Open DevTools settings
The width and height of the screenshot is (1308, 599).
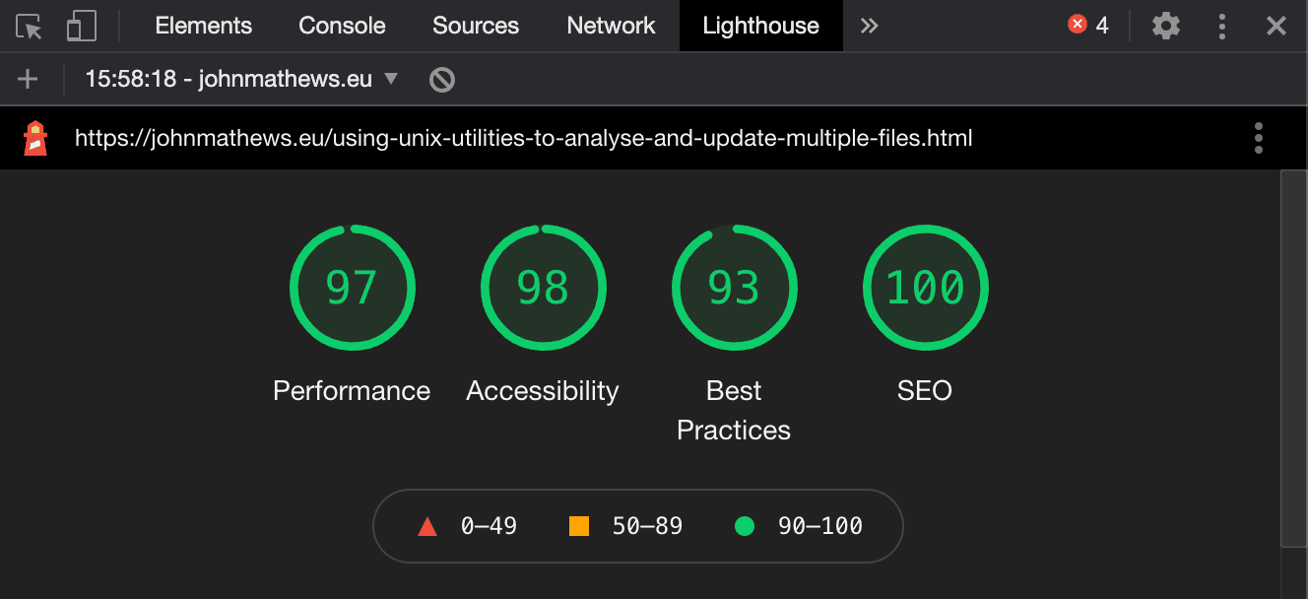(1165, 26)
